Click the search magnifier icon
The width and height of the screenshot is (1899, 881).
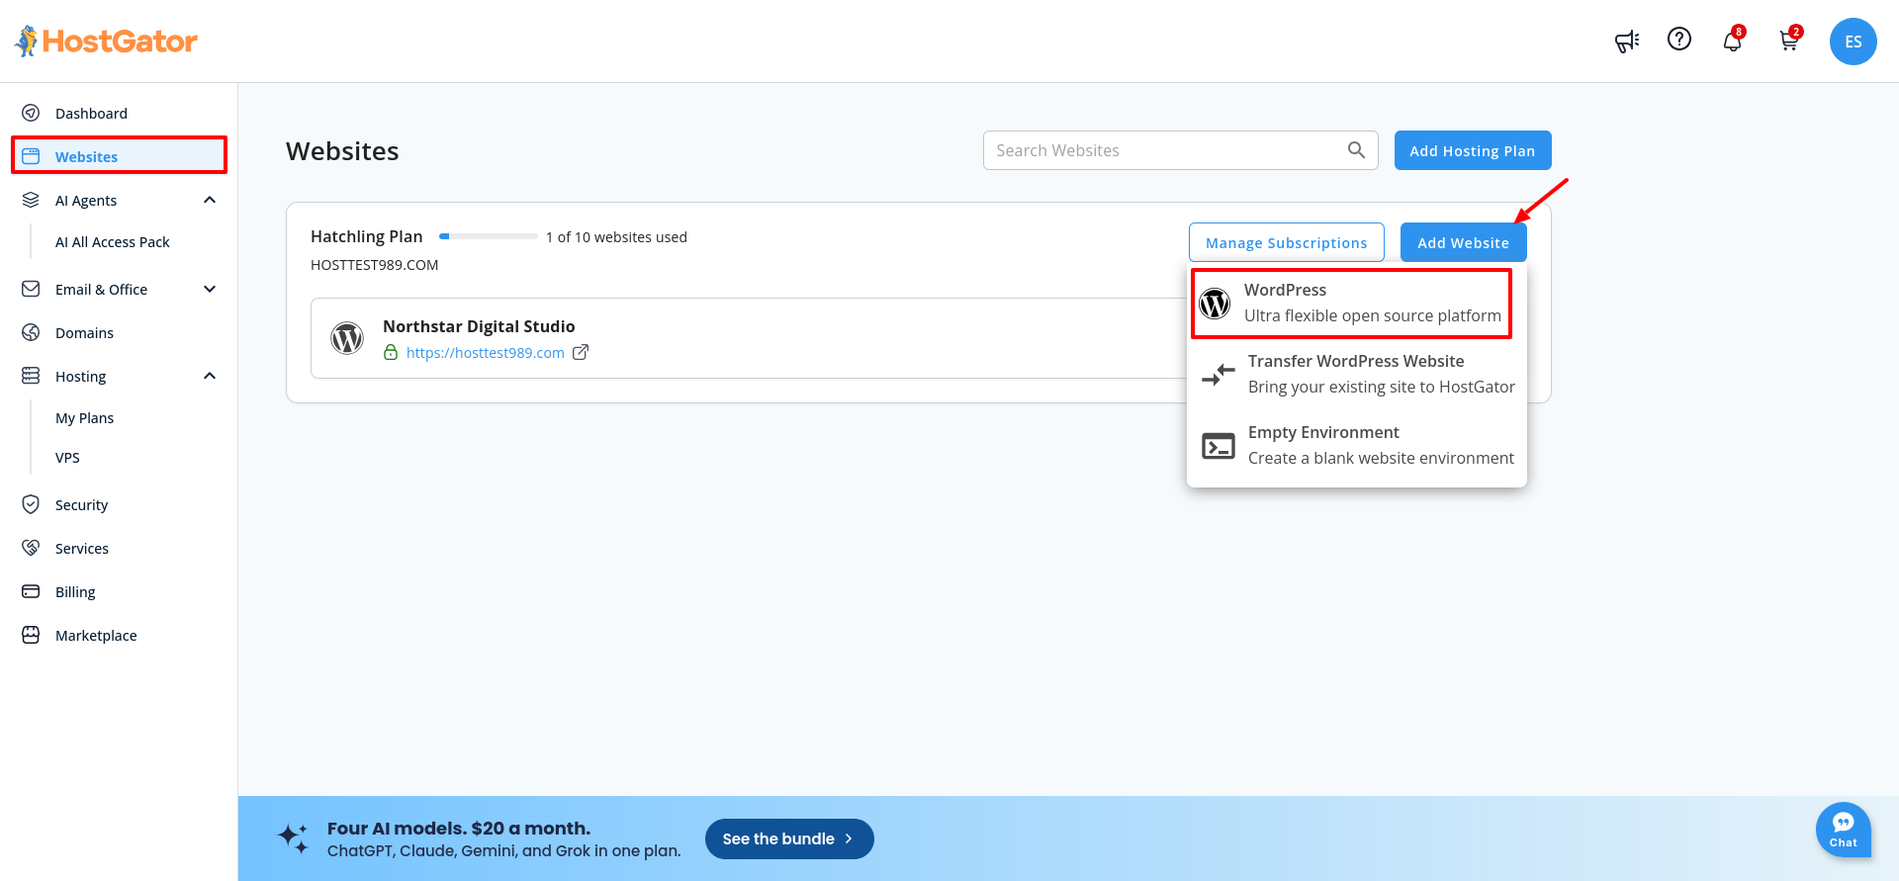coord(1356,150)
